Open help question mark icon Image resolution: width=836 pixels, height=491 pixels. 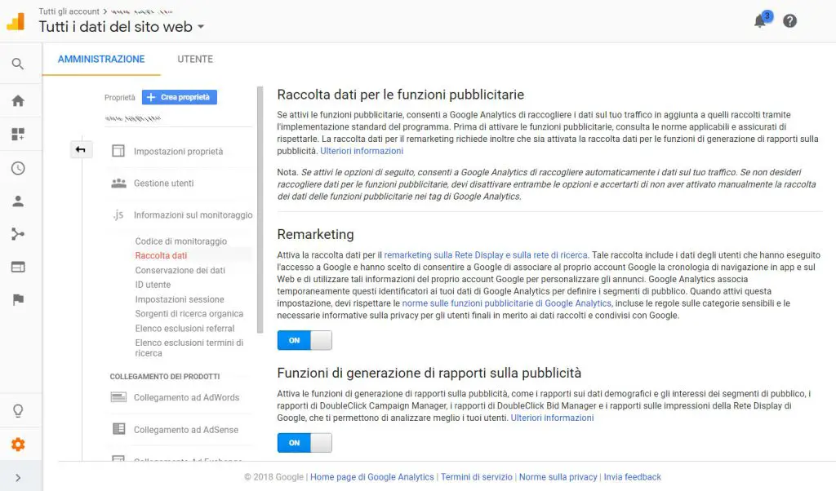pos(789,20)
